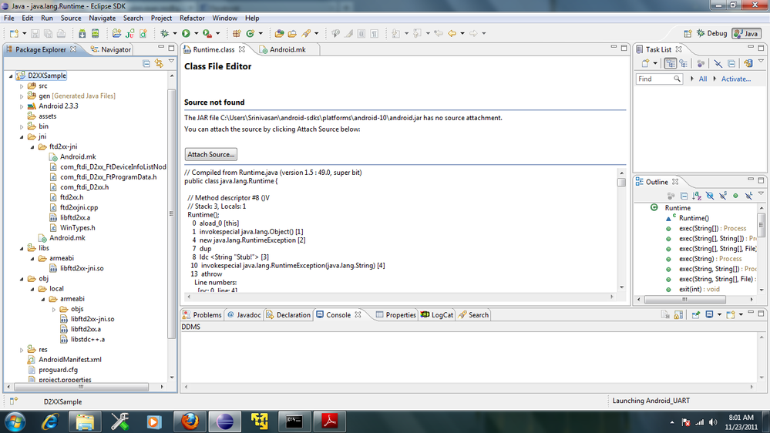Click New Task icon in Task List
Screen dimensions: 770x433
[x=646, y=63]
